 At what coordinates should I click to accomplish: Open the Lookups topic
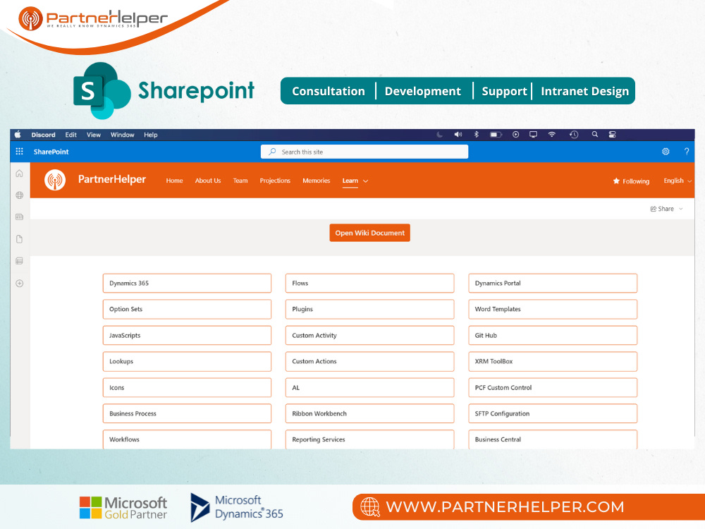click(x=187, y=361)
